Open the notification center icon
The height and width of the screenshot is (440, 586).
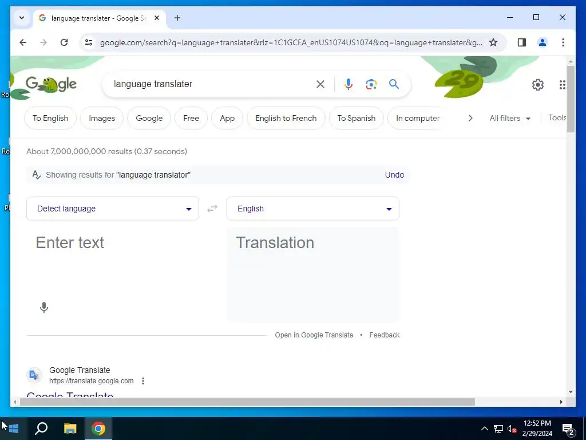(568, 429)
